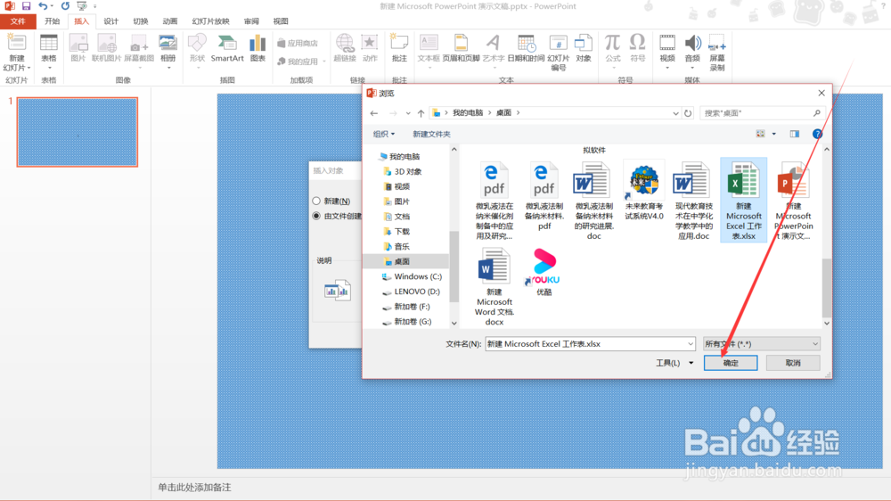Click Action (动作) star icon
The width and height of the screenshot is (891, 501).
[370, 48]
